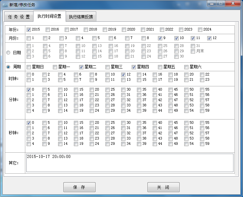Enable the year 2020 checkbox

pos(124,30)
